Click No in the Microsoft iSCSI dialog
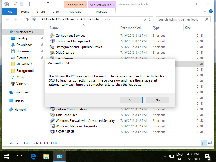This screenshot has width=216, height=162. (158, 100)
